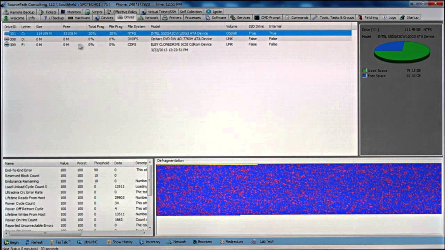Open the Devices tab
The width and height of the screenshot is (445, 250).
pos(104,18)
